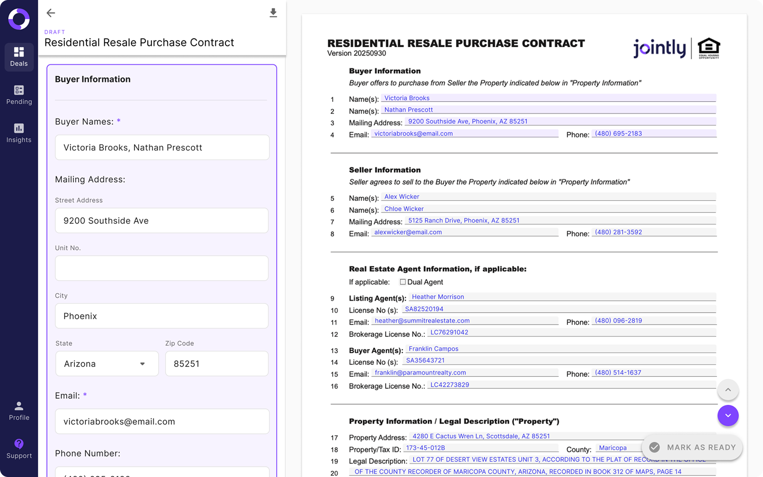Open the Deals section
Viewport: 763px width, 477px height.
point(19,57)
